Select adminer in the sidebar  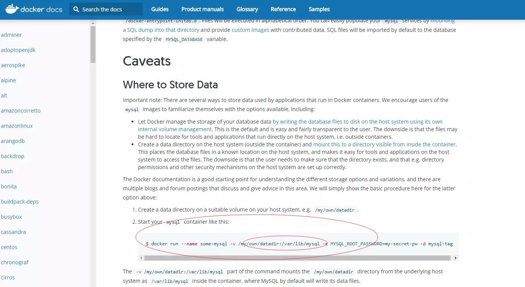pyautogui.click(x=11, y=35)
